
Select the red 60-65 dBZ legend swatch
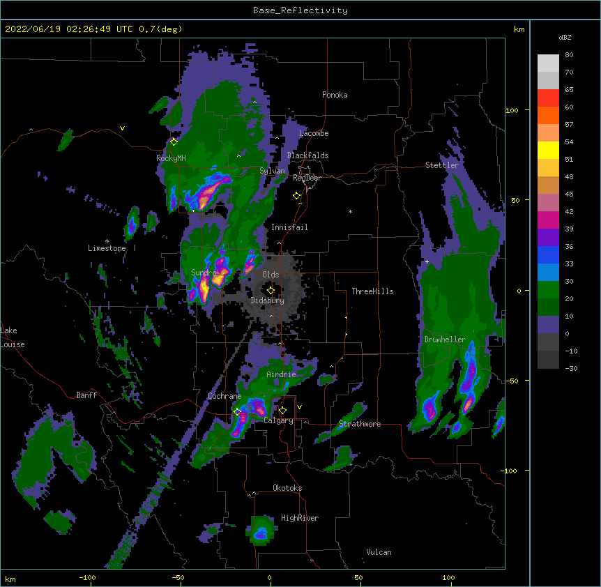(548, 98)
